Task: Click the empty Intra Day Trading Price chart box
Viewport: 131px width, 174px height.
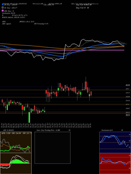Action: pos(52,148)
